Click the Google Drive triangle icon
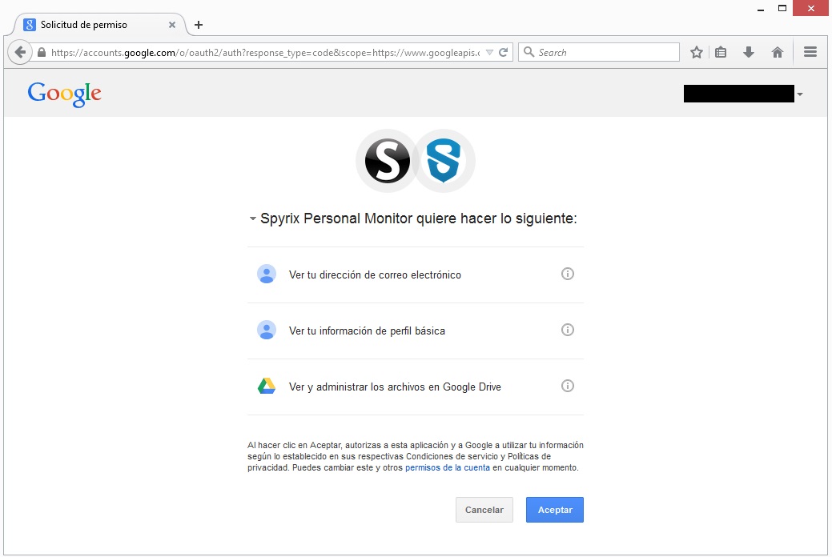The width and height of the screenshot is (832, 557). (x=267, y=386)
